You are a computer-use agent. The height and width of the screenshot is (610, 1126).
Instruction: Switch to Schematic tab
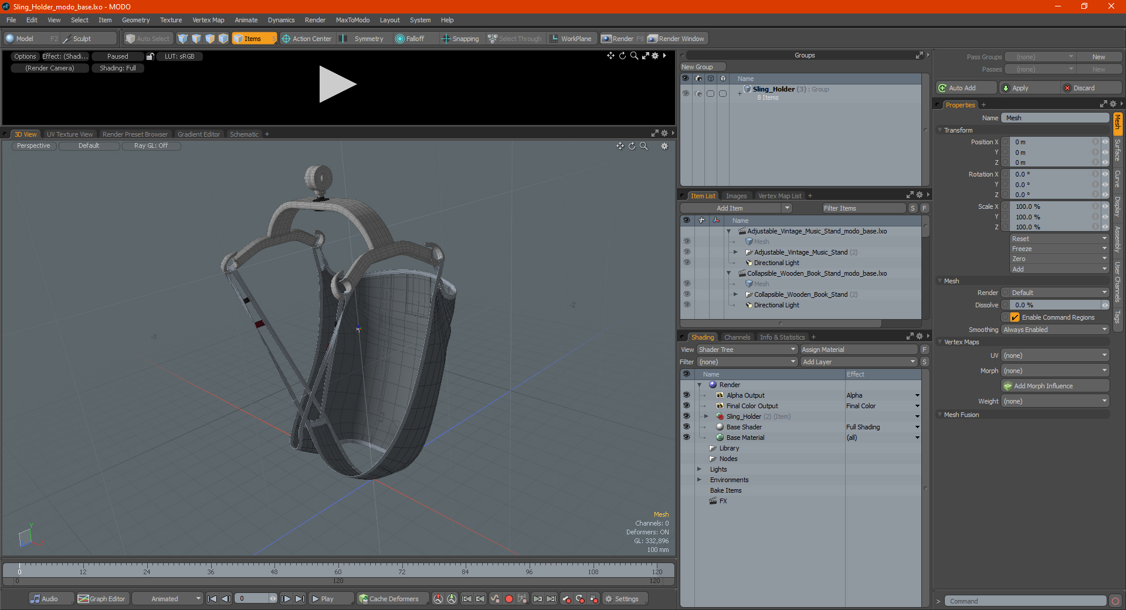[244, 134]
